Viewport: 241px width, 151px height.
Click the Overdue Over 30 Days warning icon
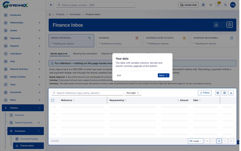[184, 38]
